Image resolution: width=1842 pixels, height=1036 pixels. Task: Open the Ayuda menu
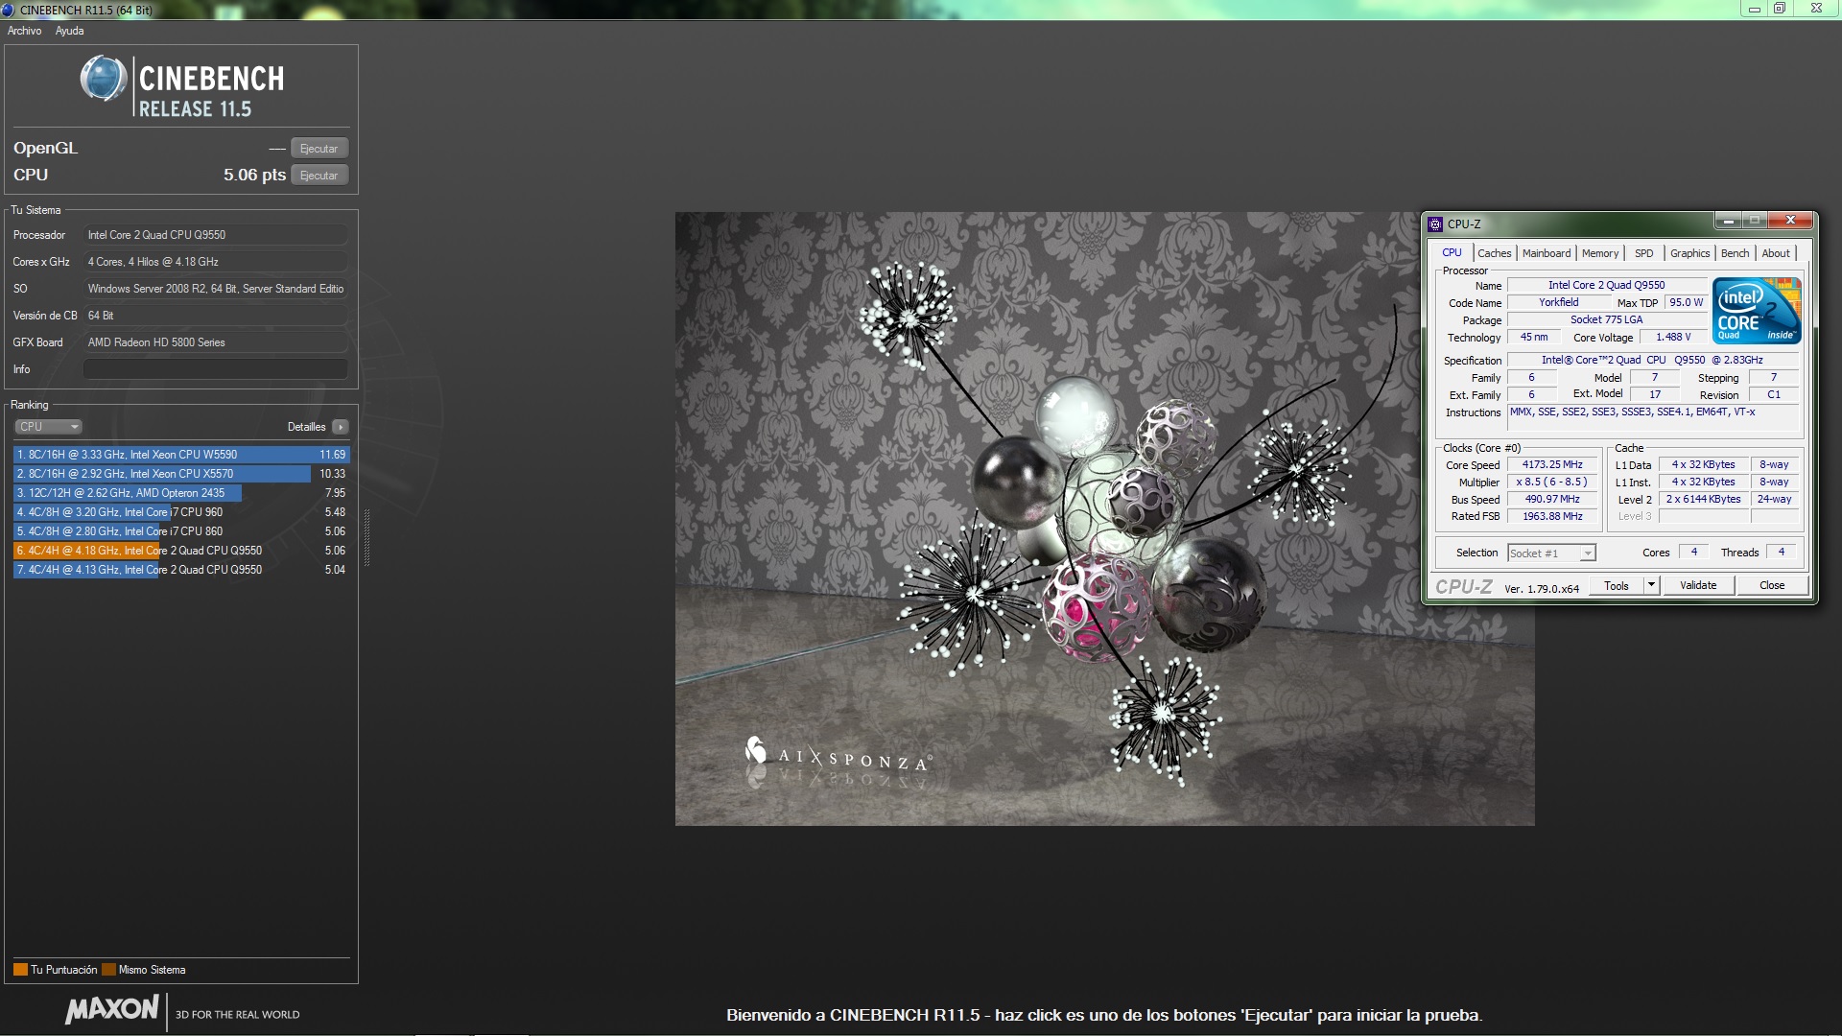pos(69,31)
